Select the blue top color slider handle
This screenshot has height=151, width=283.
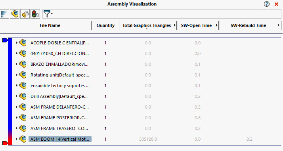point(5,40)
